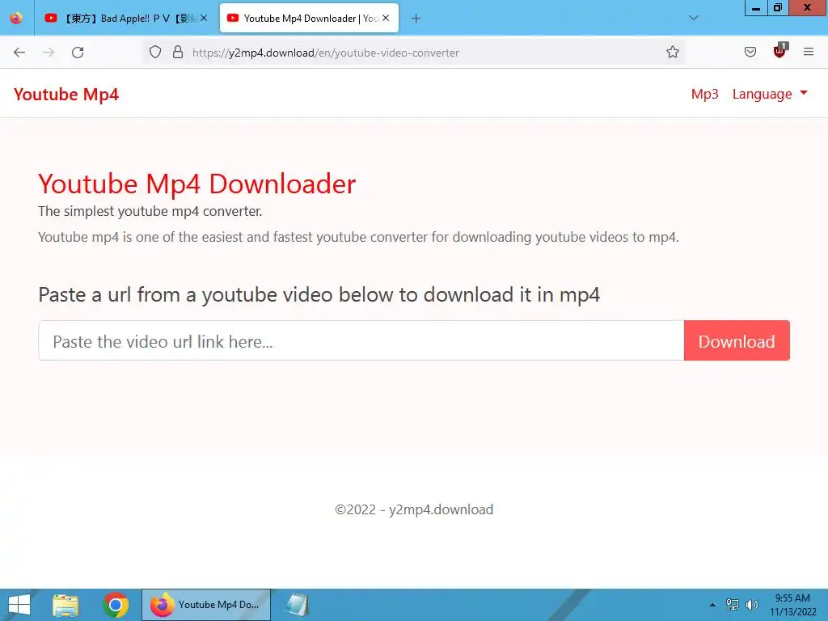Click the Firefox icon in the tab bar
Viewport: 828px width, 621px height.
click(x=16, y=18)
